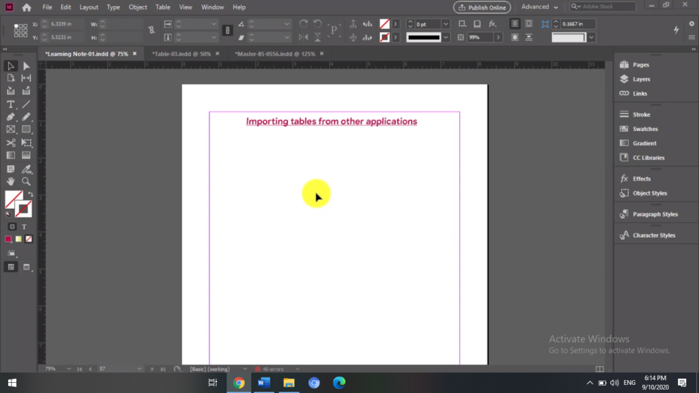
Task: Toggle Wrap Around Bounding Box button
Action: (x=529, y=24)
